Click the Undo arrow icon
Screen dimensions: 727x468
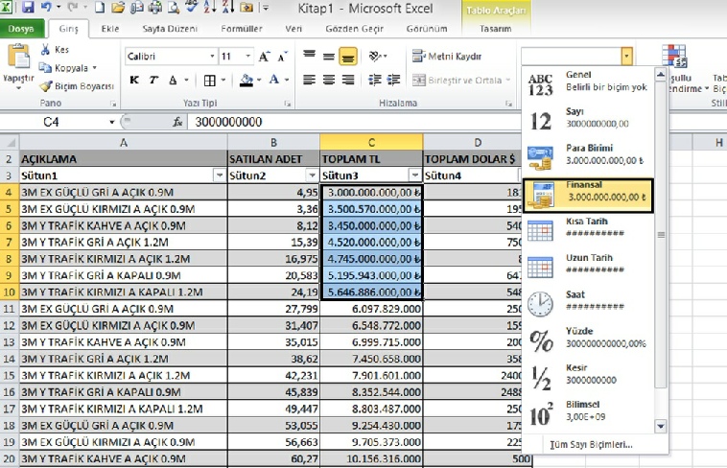[x=46, y=7]
